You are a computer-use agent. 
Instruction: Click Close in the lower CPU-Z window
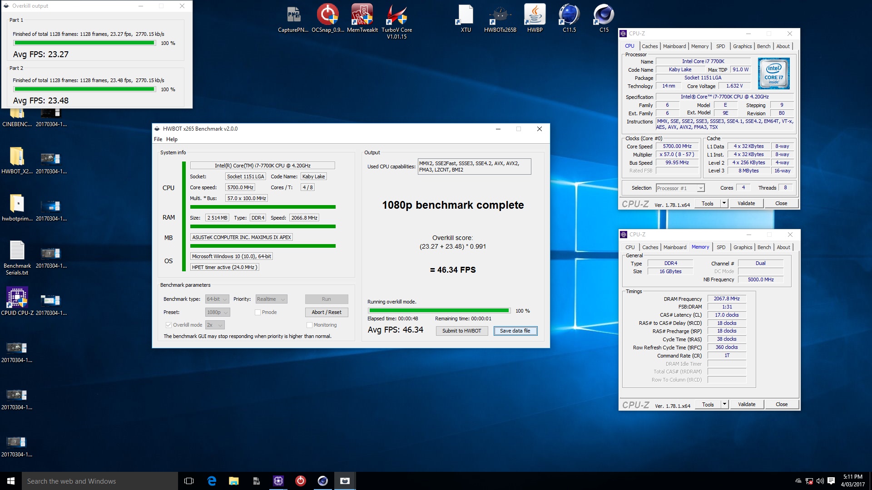point(782,404)
